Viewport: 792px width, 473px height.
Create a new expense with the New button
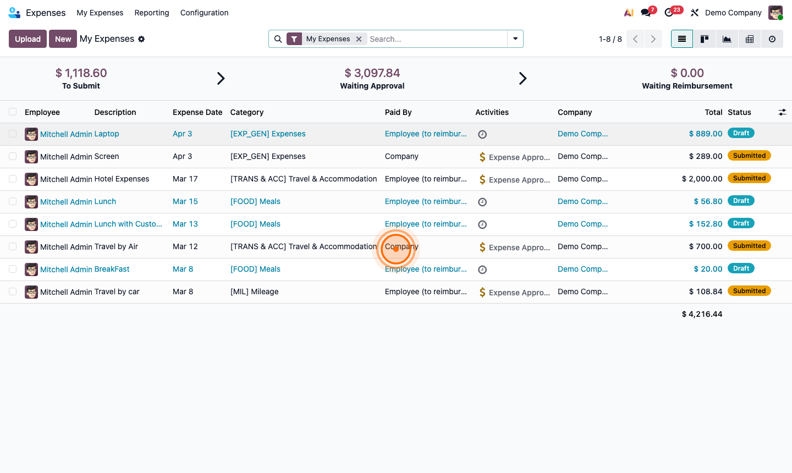pyautogui.click(x=63, y=38)
